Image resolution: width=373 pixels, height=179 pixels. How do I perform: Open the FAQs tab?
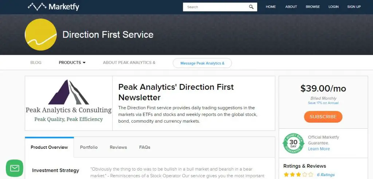tap(145, 147)
